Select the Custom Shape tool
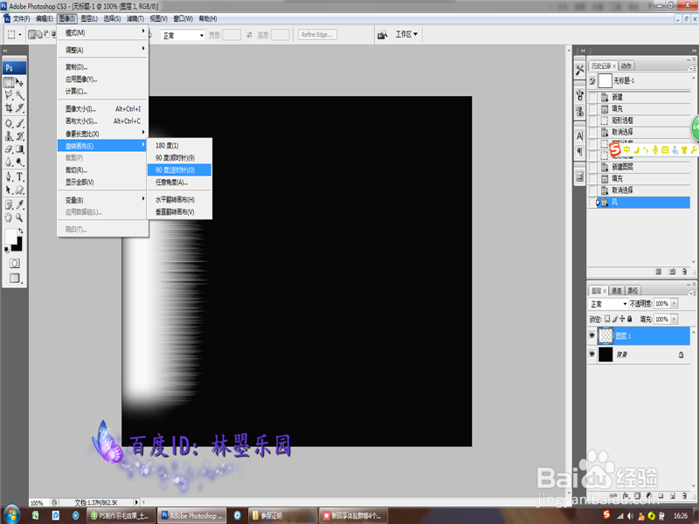 click(x=19, y=190)
